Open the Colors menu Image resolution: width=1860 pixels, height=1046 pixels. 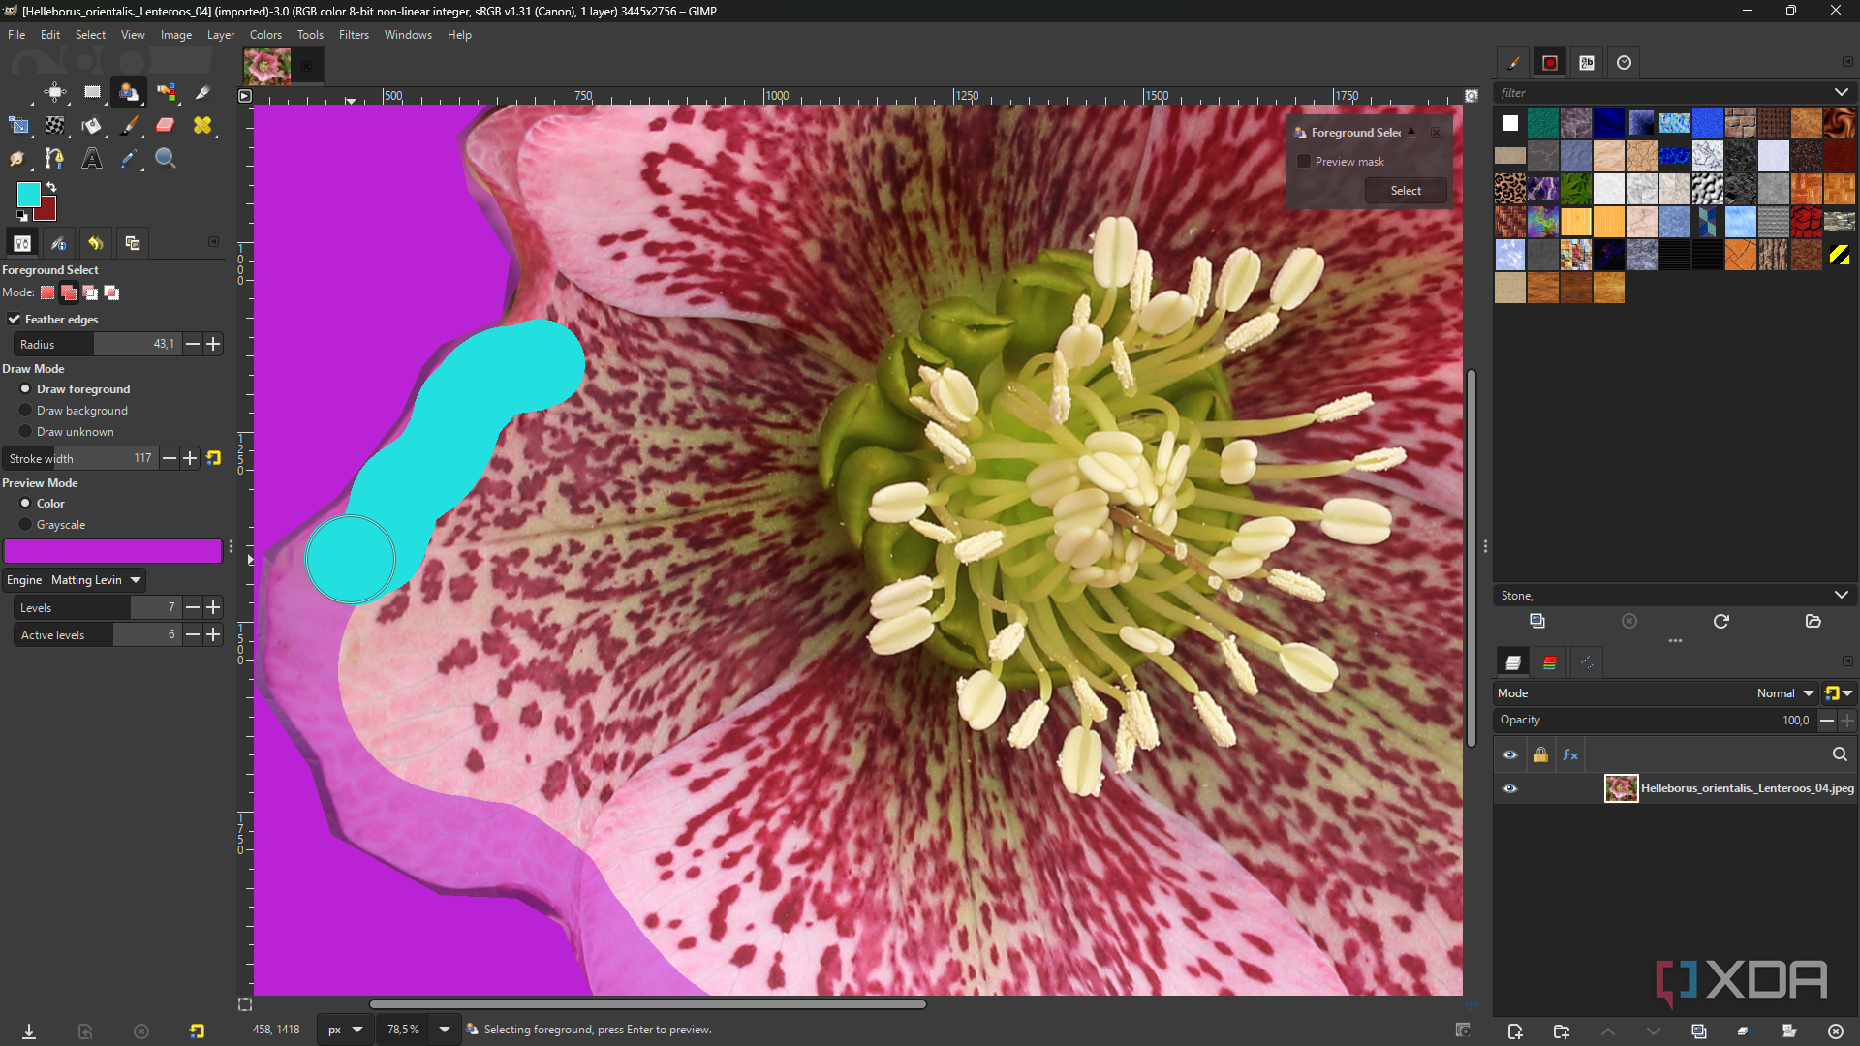(x=265, y=34)
